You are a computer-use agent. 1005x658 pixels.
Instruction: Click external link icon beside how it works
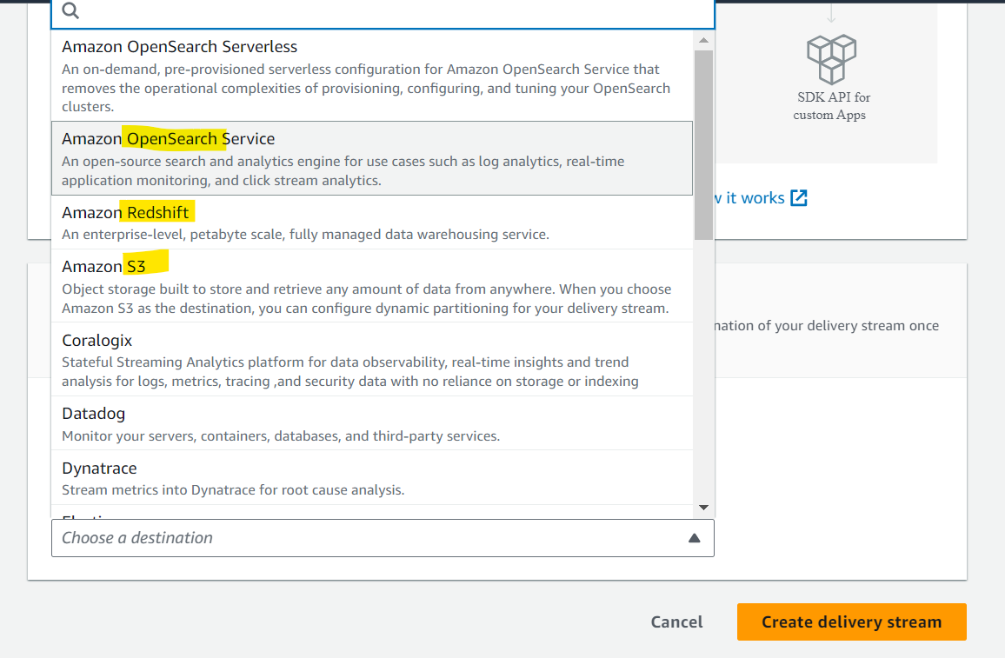coord(799,198)
